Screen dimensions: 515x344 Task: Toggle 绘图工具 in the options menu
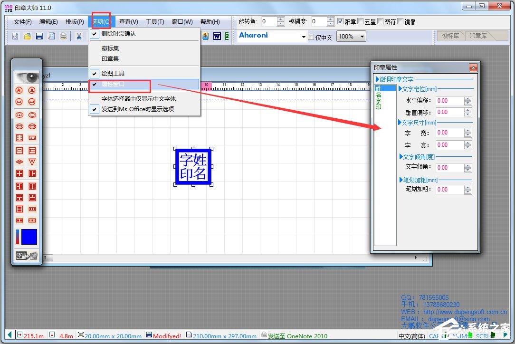pos(144,73)
